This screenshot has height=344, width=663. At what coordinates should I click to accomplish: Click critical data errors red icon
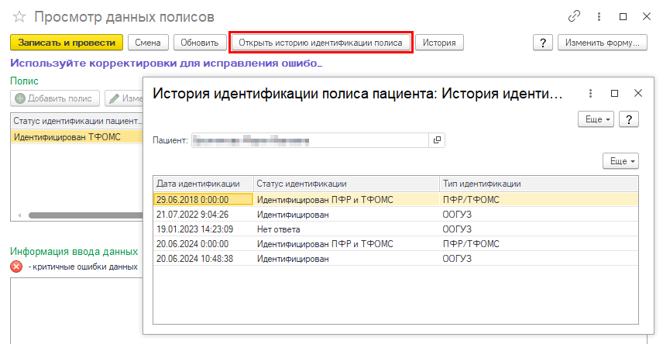(16, 267)
